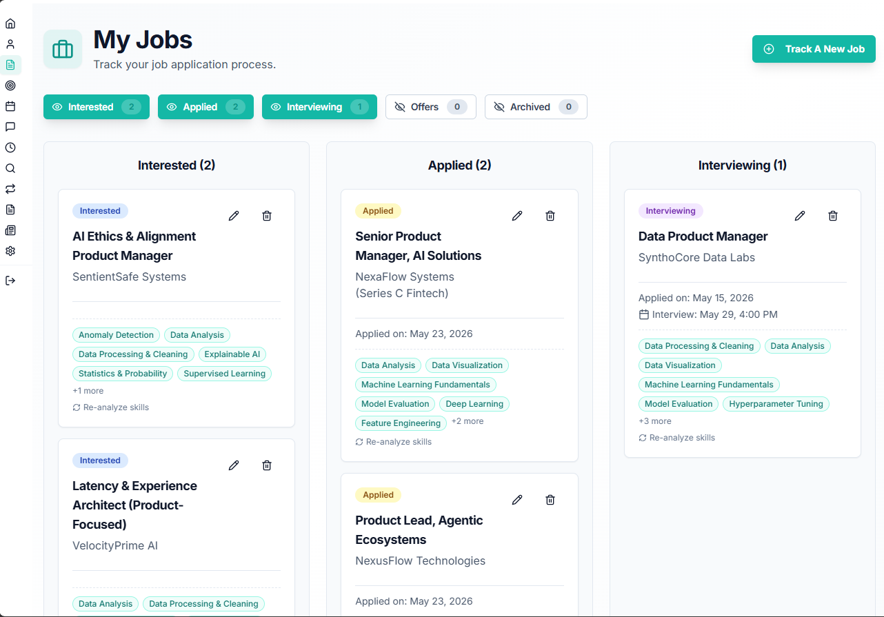
Task: Click the Interviewing (1) column header
Action: [743, 165]
